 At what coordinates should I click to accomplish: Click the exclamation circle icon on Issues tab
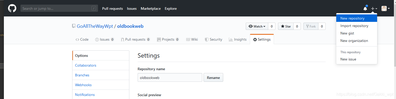click(x=97, y=40)
